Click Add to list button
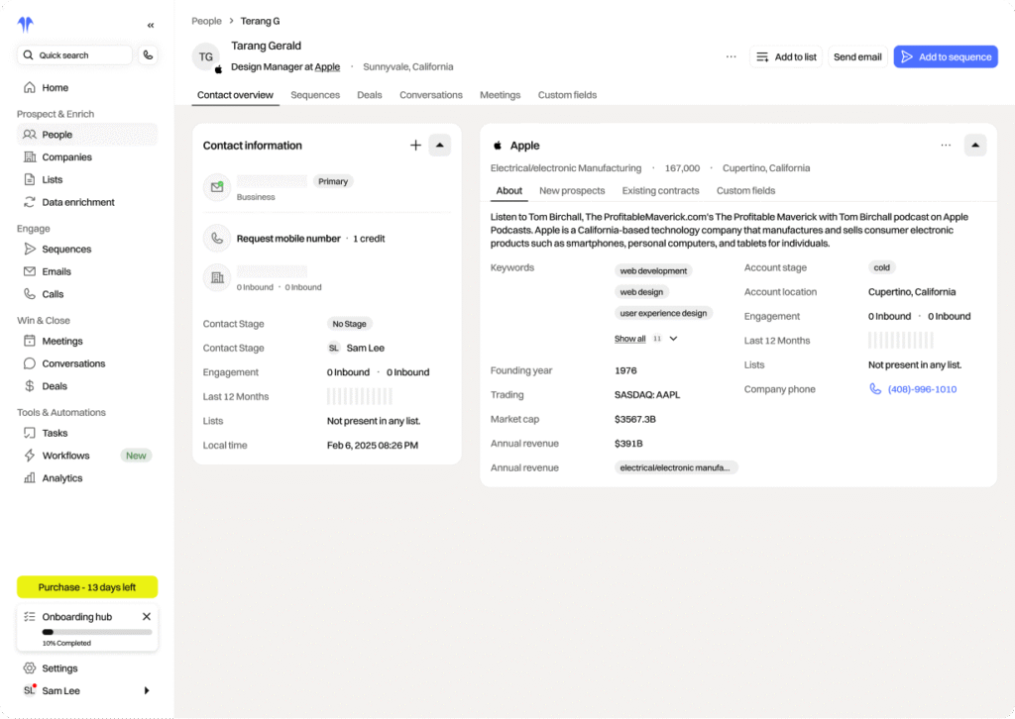Viewport: 1015px width, 719px height. 786,56
